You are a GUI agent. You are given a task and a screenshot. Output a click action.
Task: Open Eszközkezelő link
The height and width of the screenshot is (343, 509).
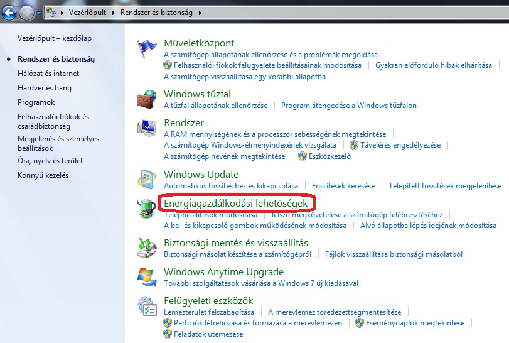pos(330,156)
